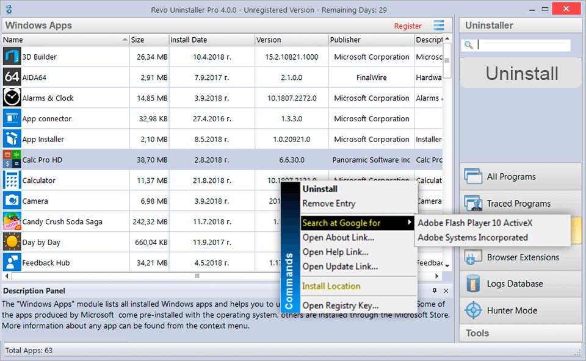Click the Traced Programs icon
The image size is (586, 361).
coord(473,203)
